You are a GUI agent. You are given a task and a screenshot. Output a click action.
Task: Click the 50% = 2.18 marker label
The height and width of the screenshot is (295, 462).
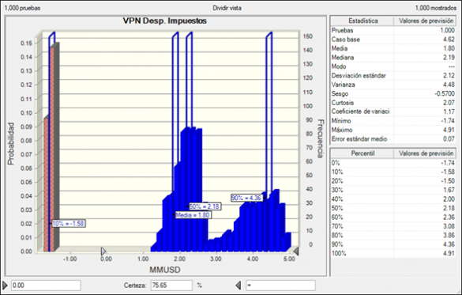[205, 206]
